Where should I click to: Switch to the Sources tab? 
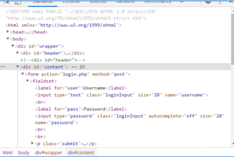(97, 2)
